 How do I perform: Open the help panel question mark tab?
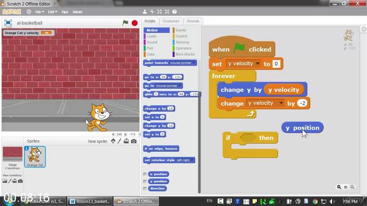pos(364,29)
